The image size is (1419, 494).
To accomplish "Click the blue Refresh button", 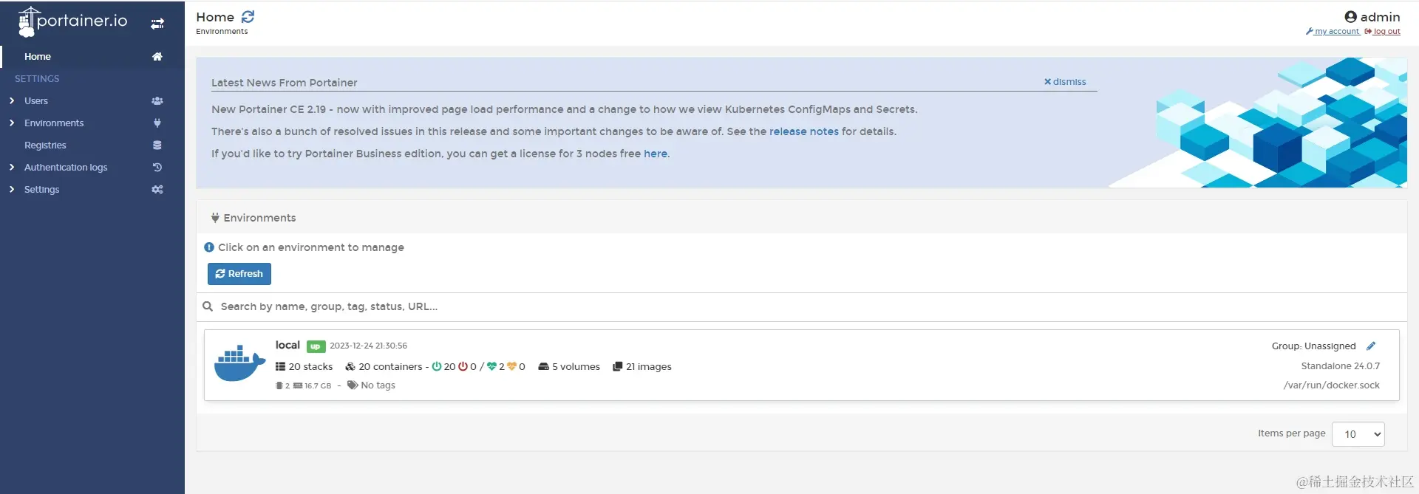I will (239, 274).
